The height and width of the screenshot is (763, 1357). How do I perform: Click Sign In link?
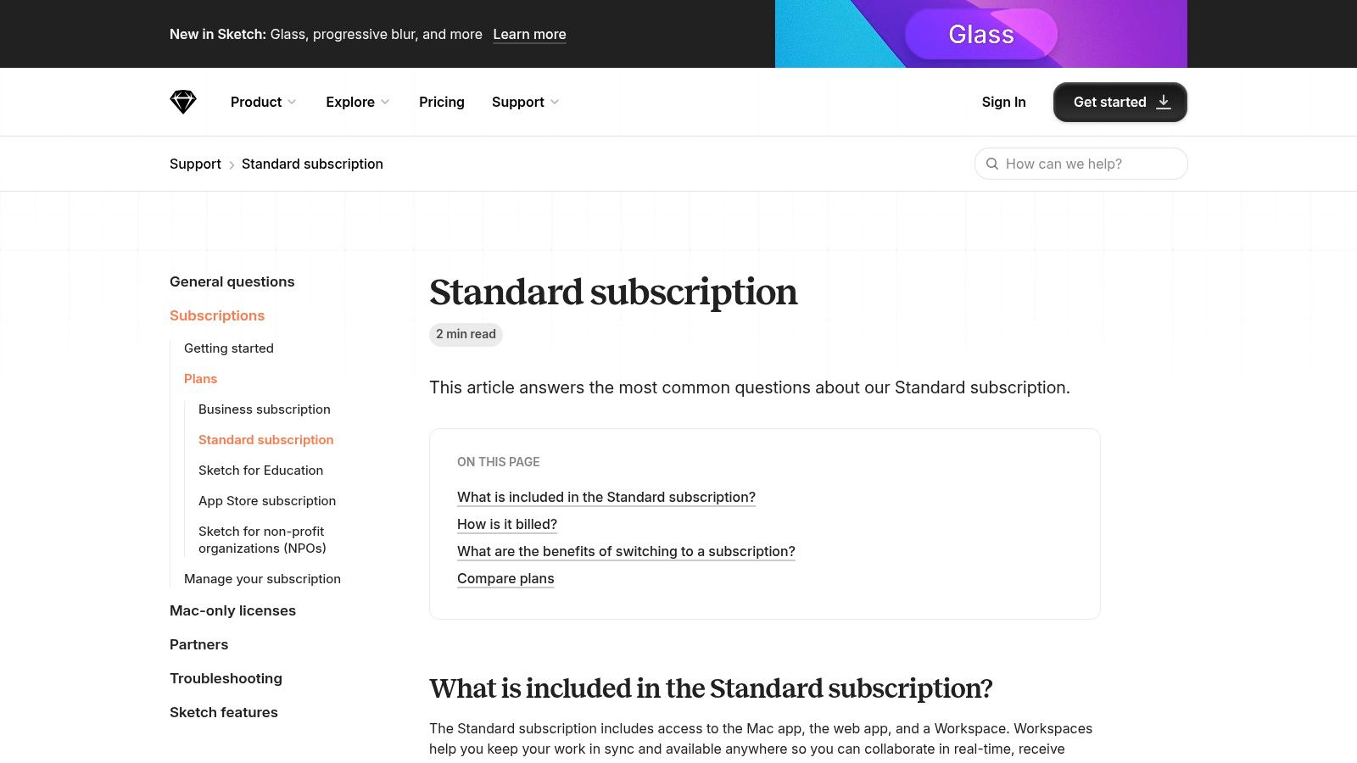1003,102
